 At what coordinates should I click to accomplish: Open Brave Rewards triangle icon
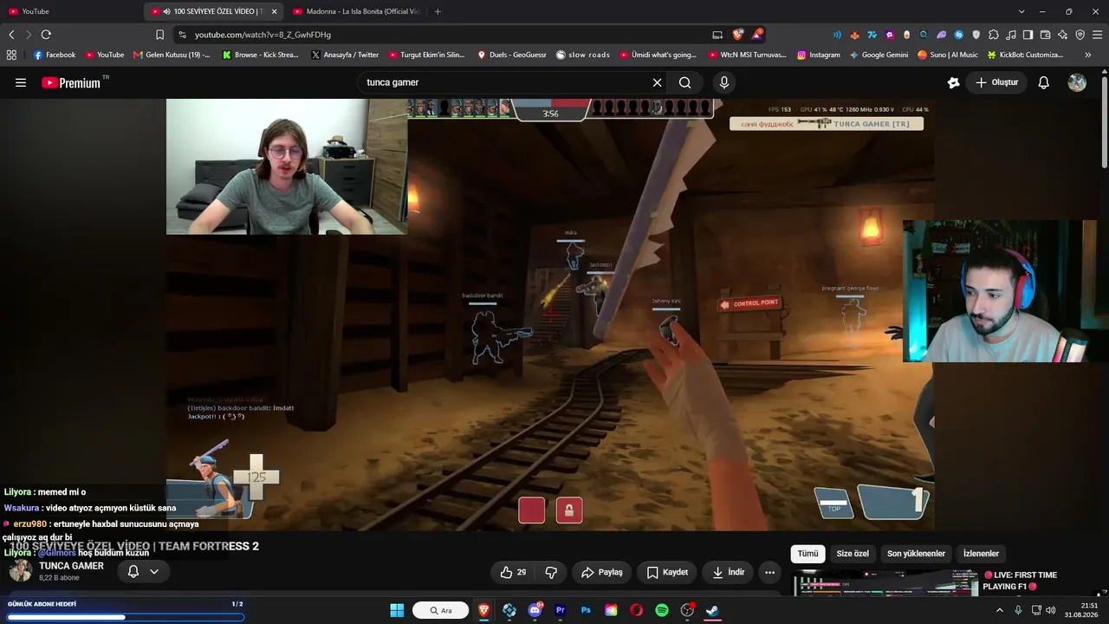click(758, 35)
